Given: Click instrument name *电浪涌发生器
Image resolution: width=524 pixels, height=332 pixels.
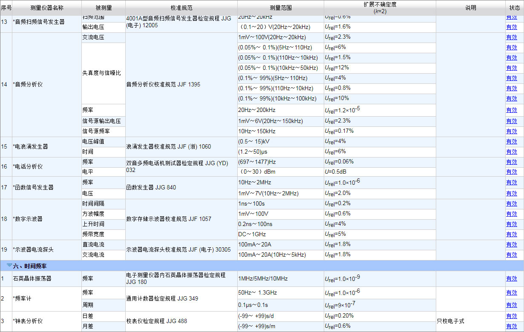Looking at the screenshot, I should point(30,146).
